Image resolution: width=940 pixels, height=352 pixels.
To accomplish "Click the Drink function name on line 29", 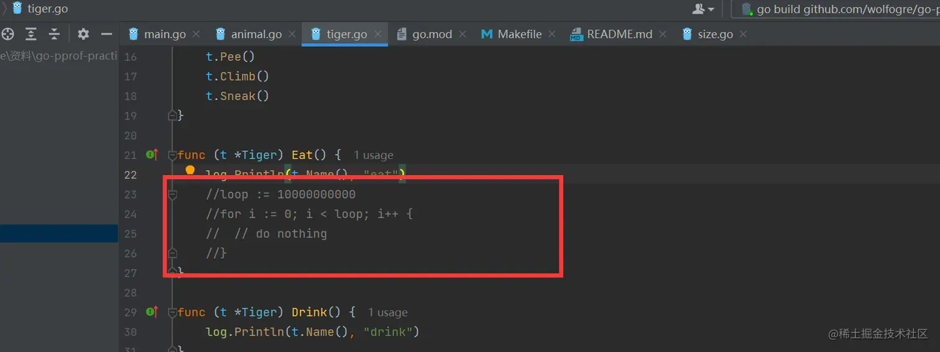I will [x=309, y=312].
